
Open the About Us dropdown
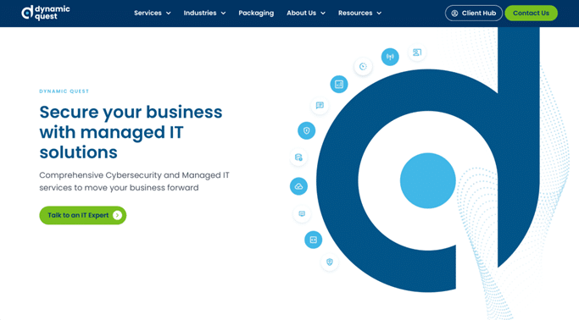point(306,13)
